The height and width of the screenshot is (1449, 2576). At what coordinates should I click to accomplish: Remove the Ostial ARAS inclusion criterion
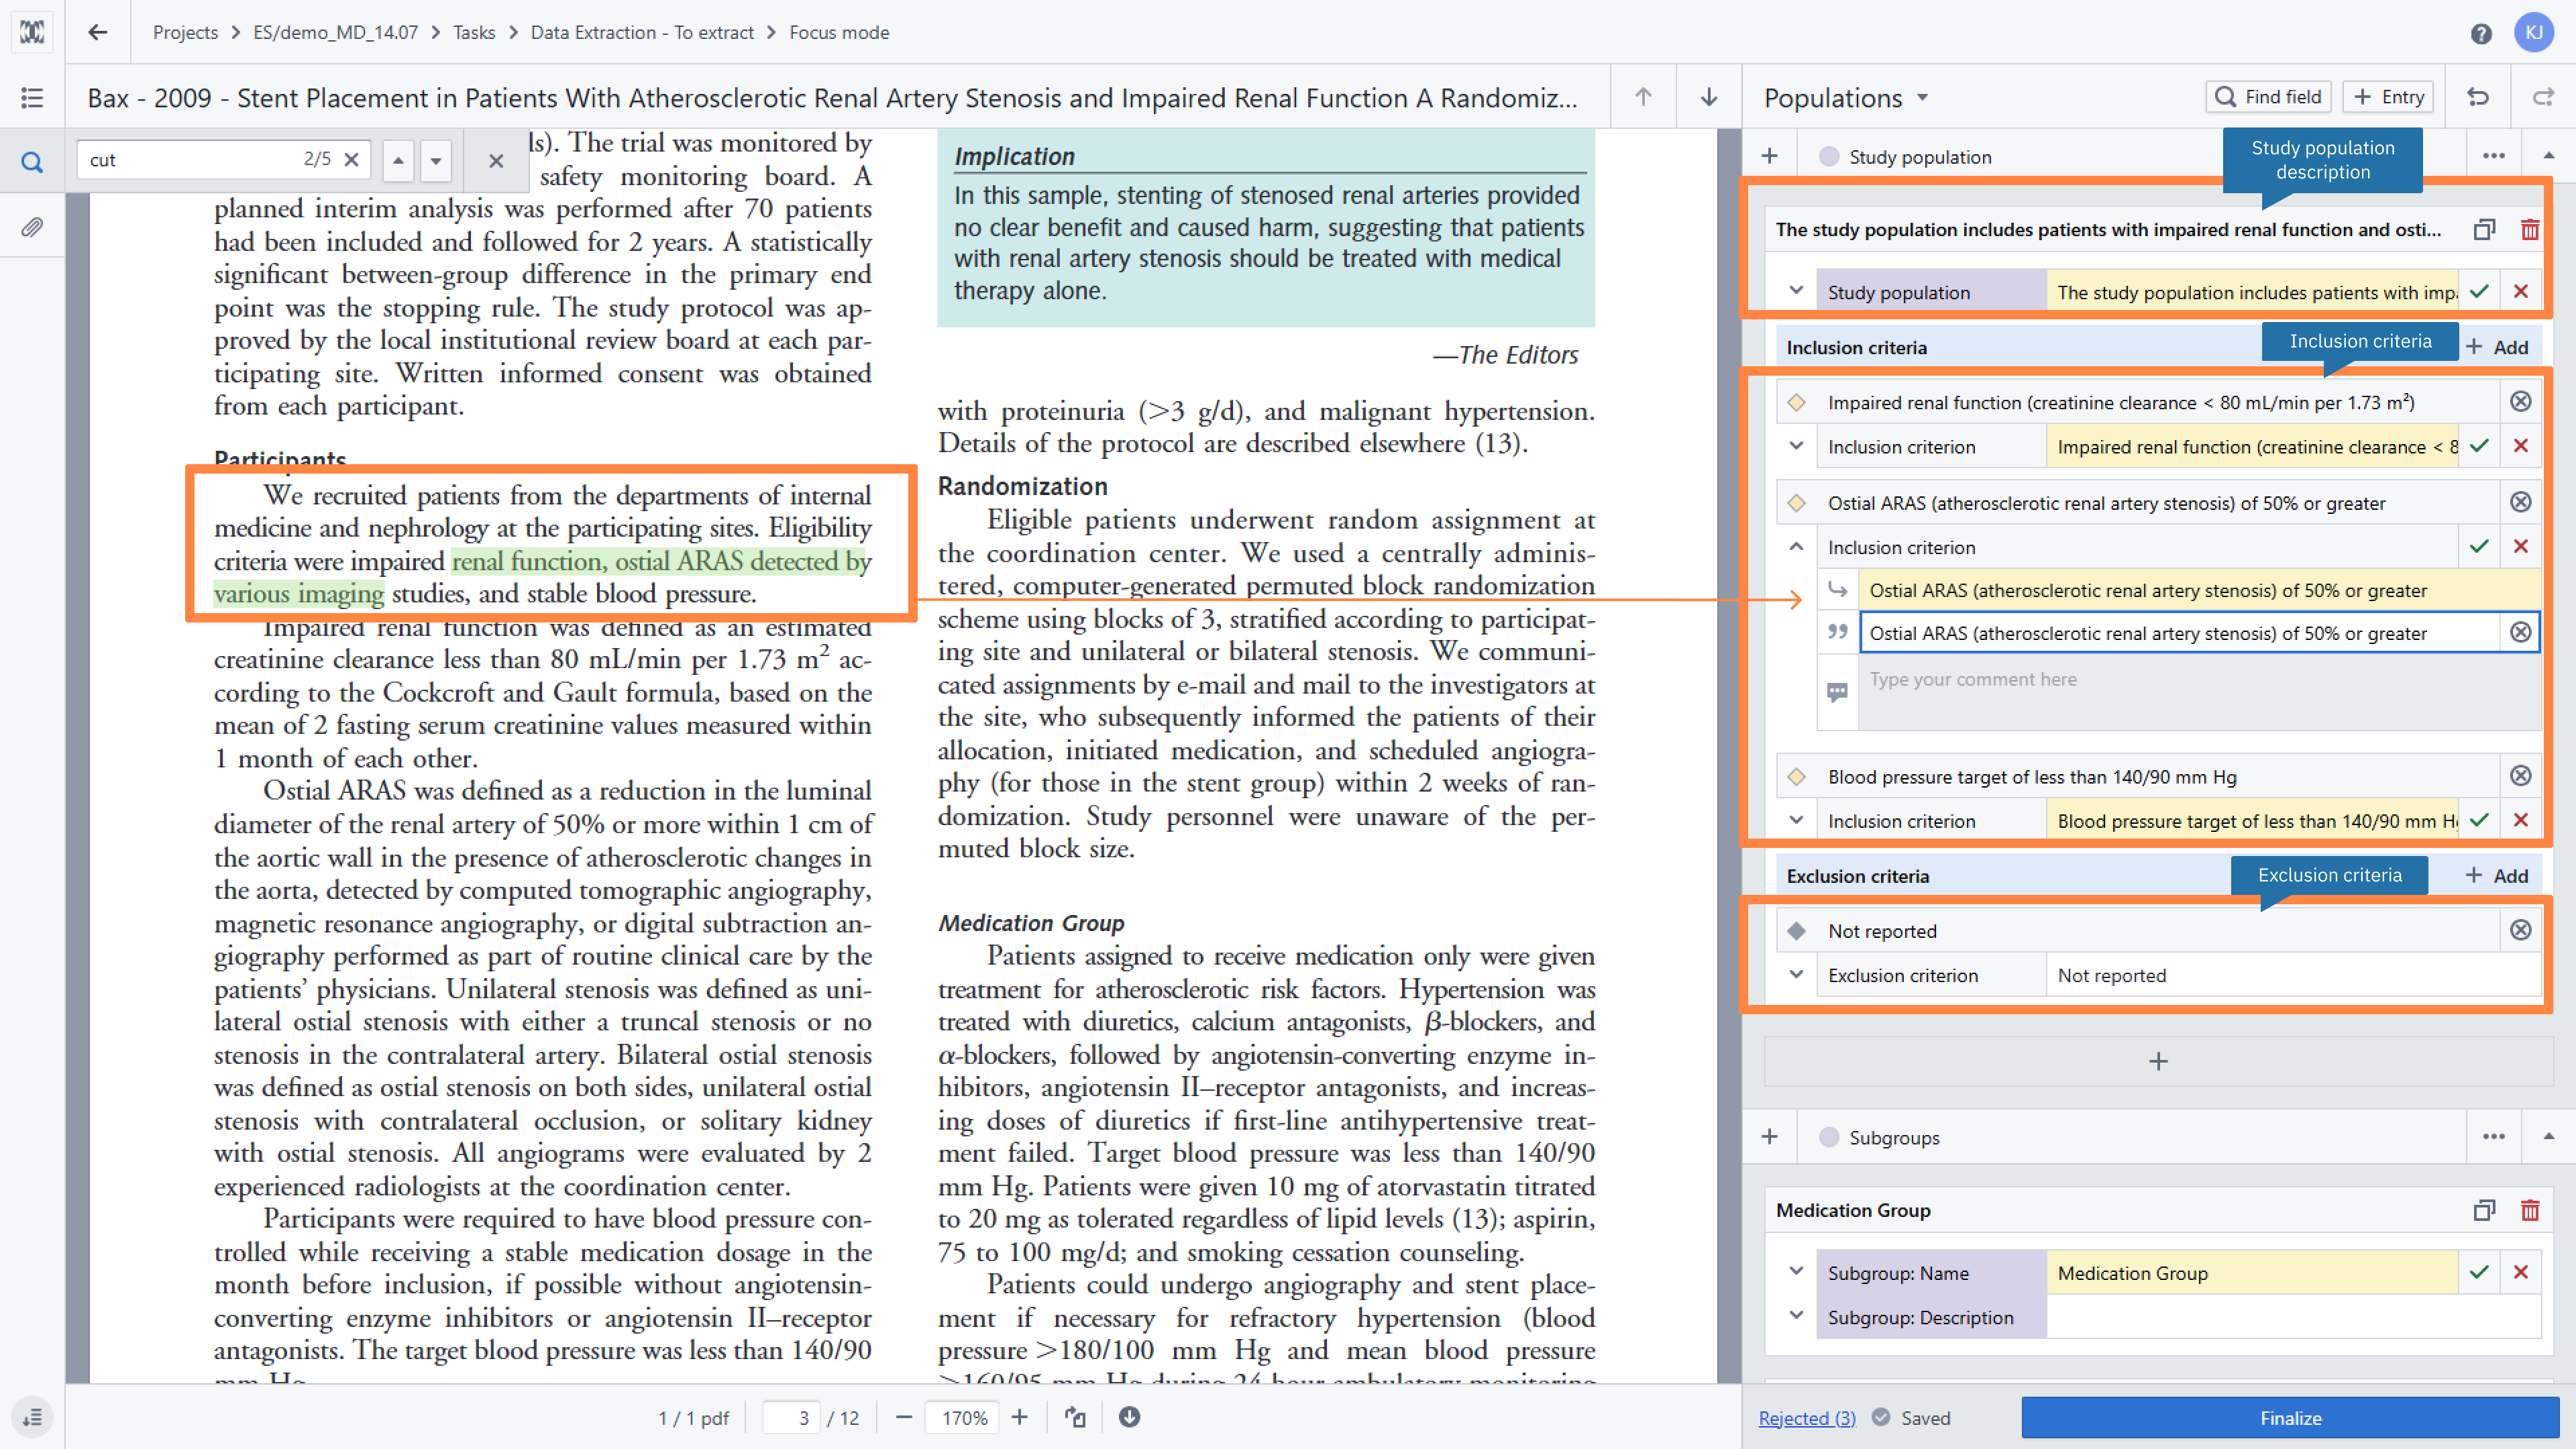coord(2521,502)
